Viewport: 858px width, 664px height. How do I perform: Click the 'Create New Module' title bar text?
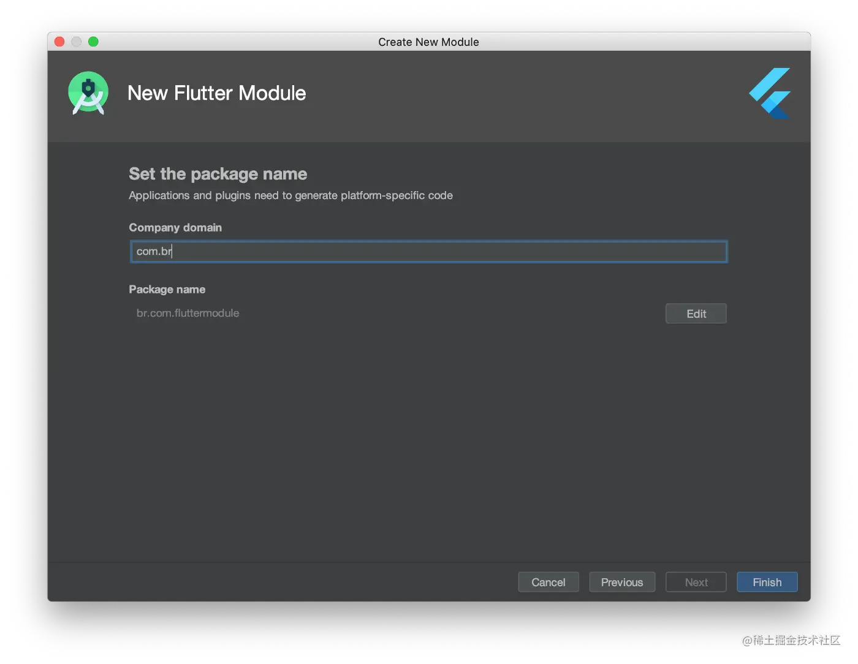pos(428,42)
